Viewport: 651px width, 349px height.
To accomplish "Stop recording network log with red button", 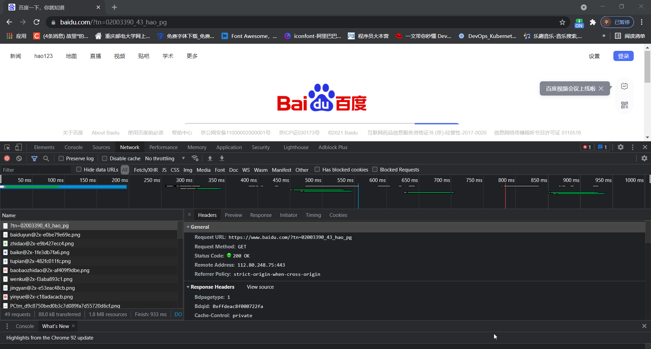I will coord(7,158).
